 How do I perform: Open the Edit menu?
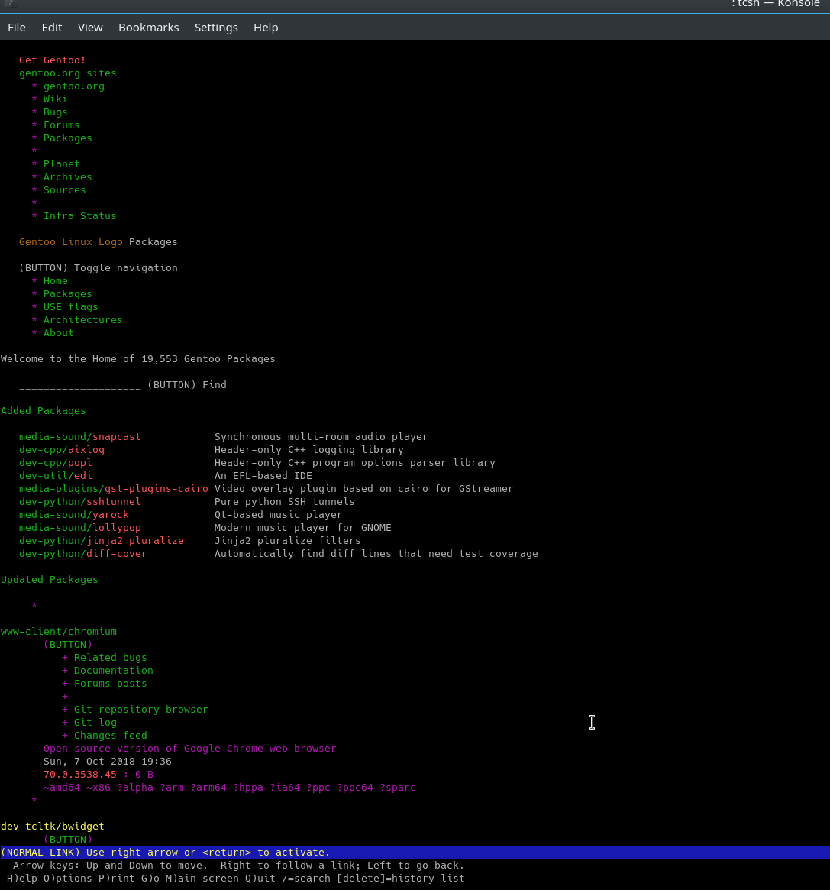tap(52, 28)
